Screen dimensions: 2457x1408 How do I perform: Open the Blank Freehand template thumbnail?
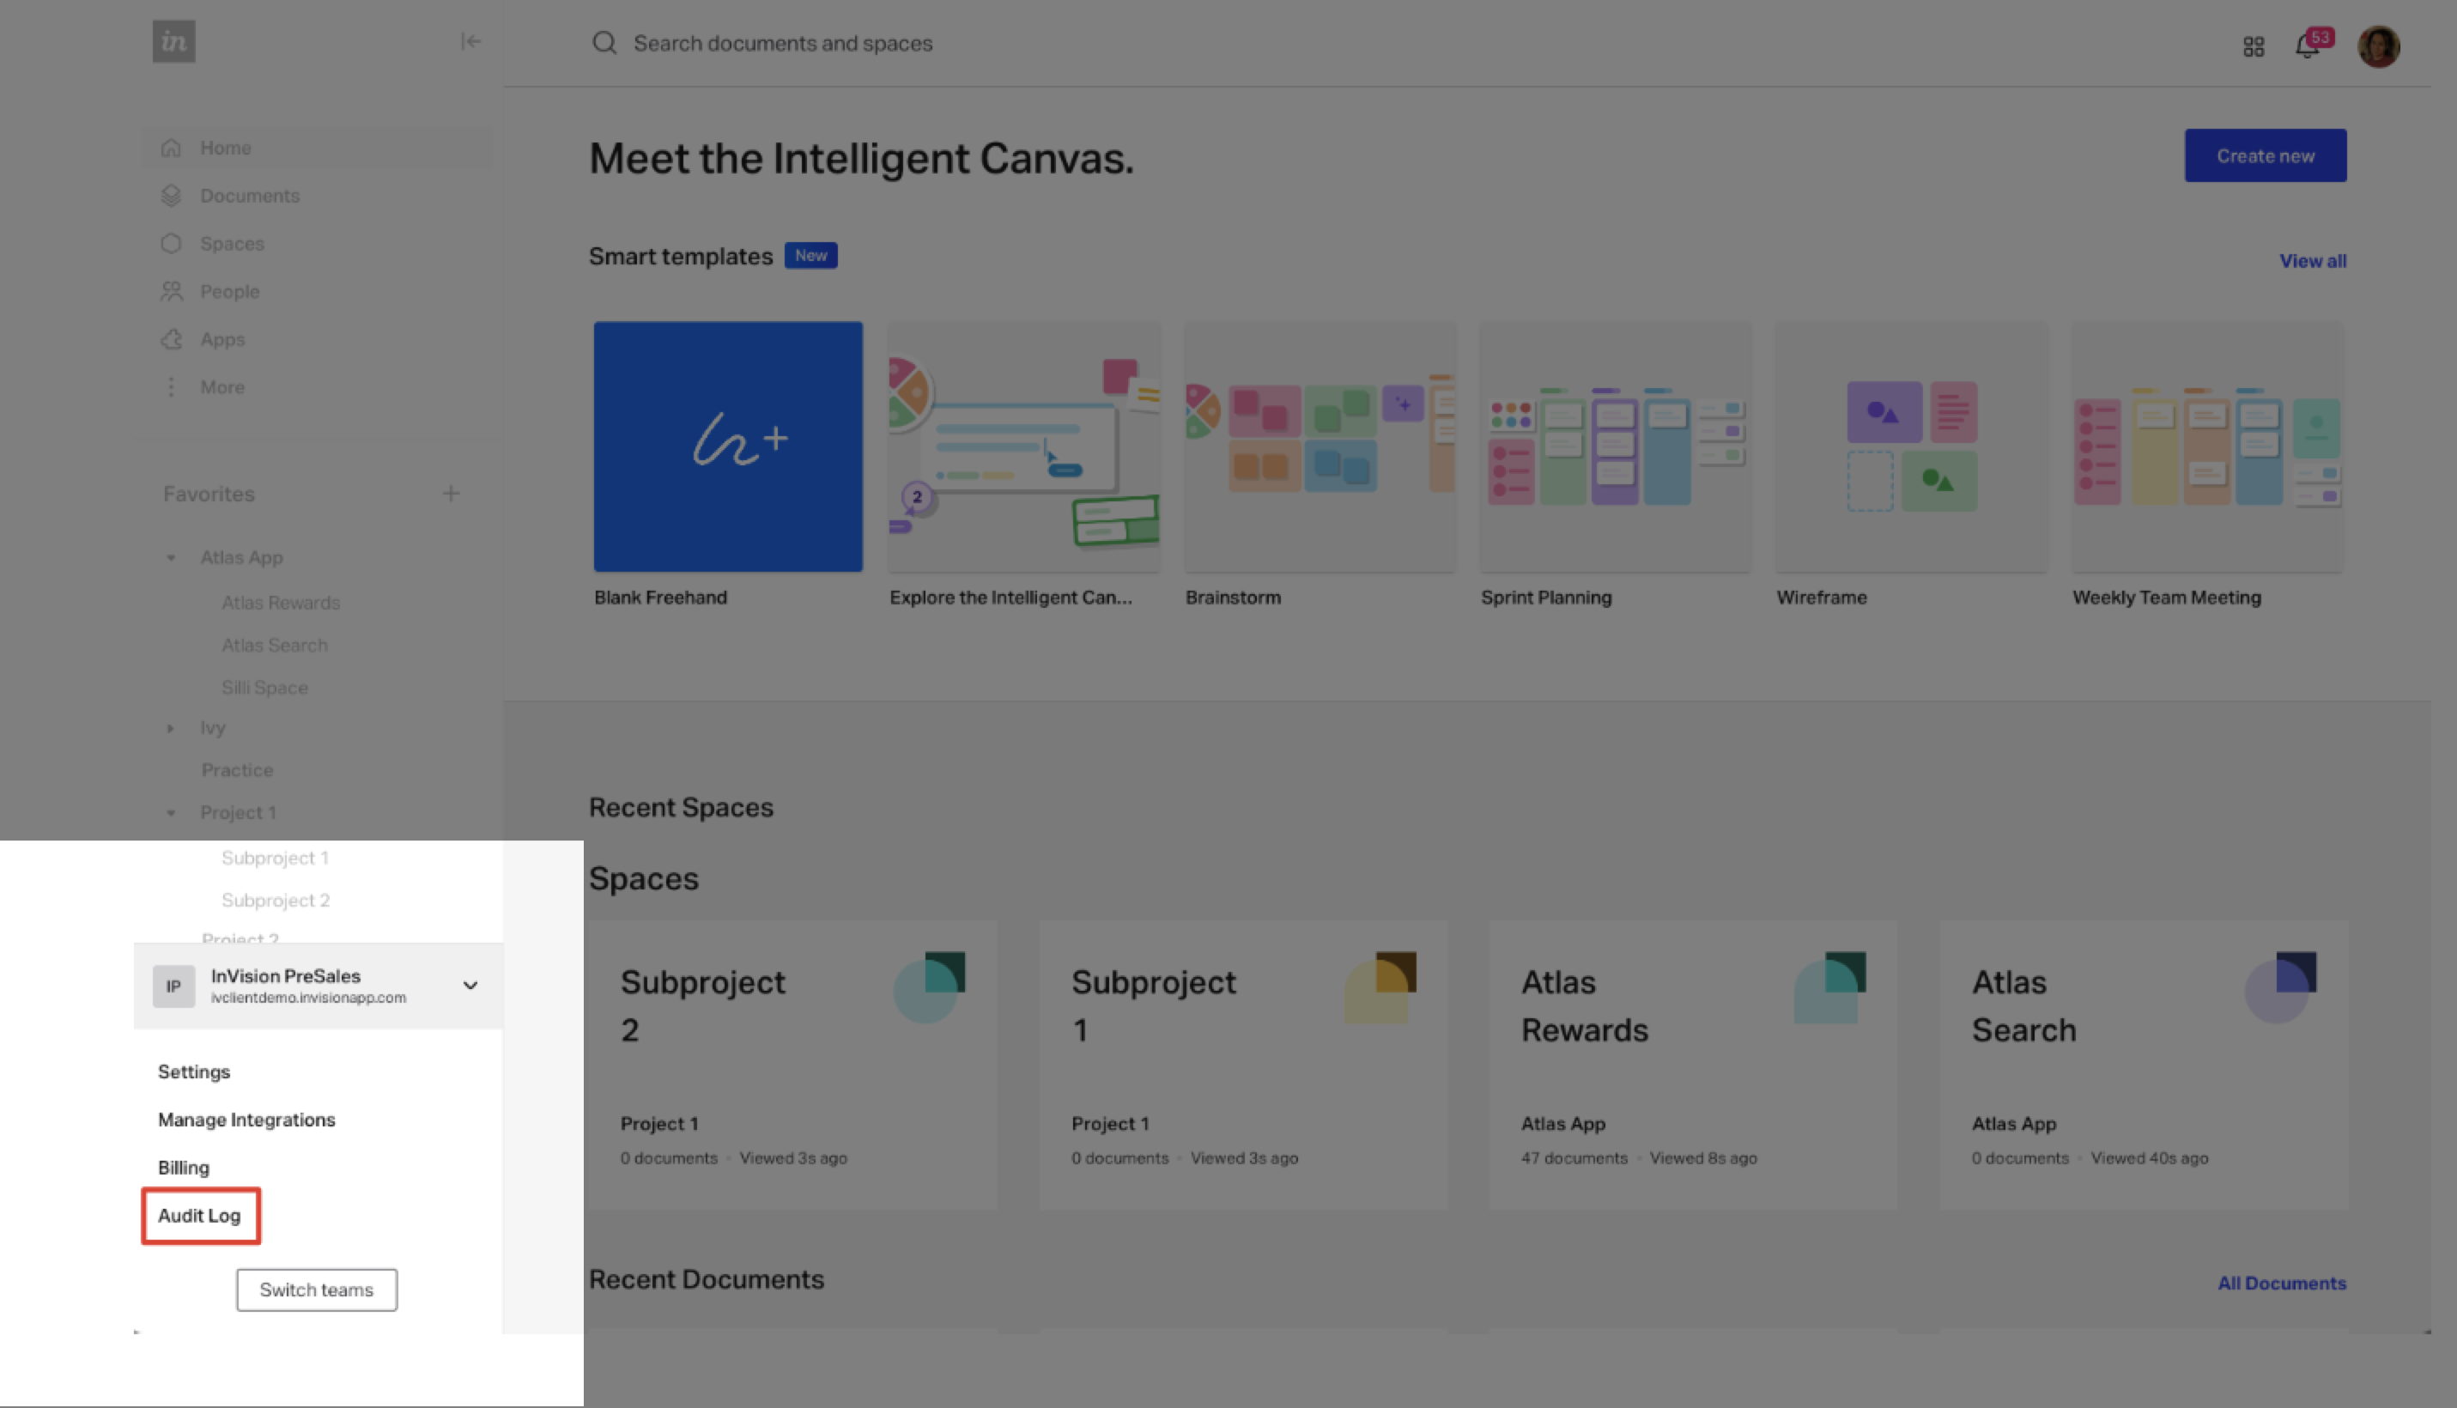pos(728,446)
